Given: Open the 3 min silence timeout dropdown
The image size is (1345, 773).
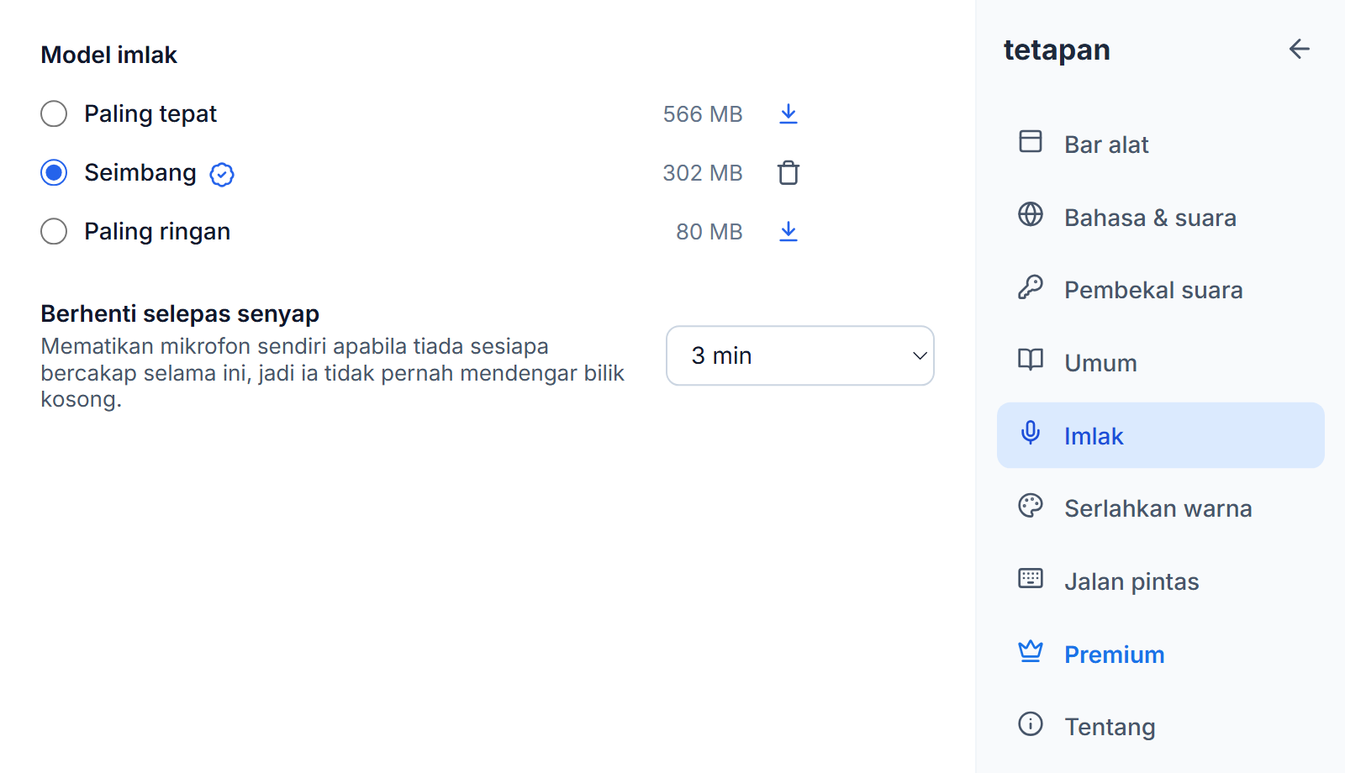Looking at the screenshot, I should click(x=799, y=355).
